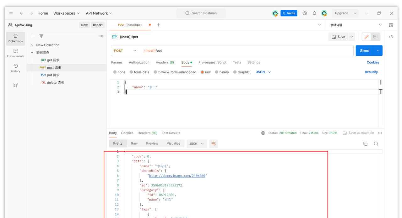Open the Workspaces dropdown

tap(67, 13)
